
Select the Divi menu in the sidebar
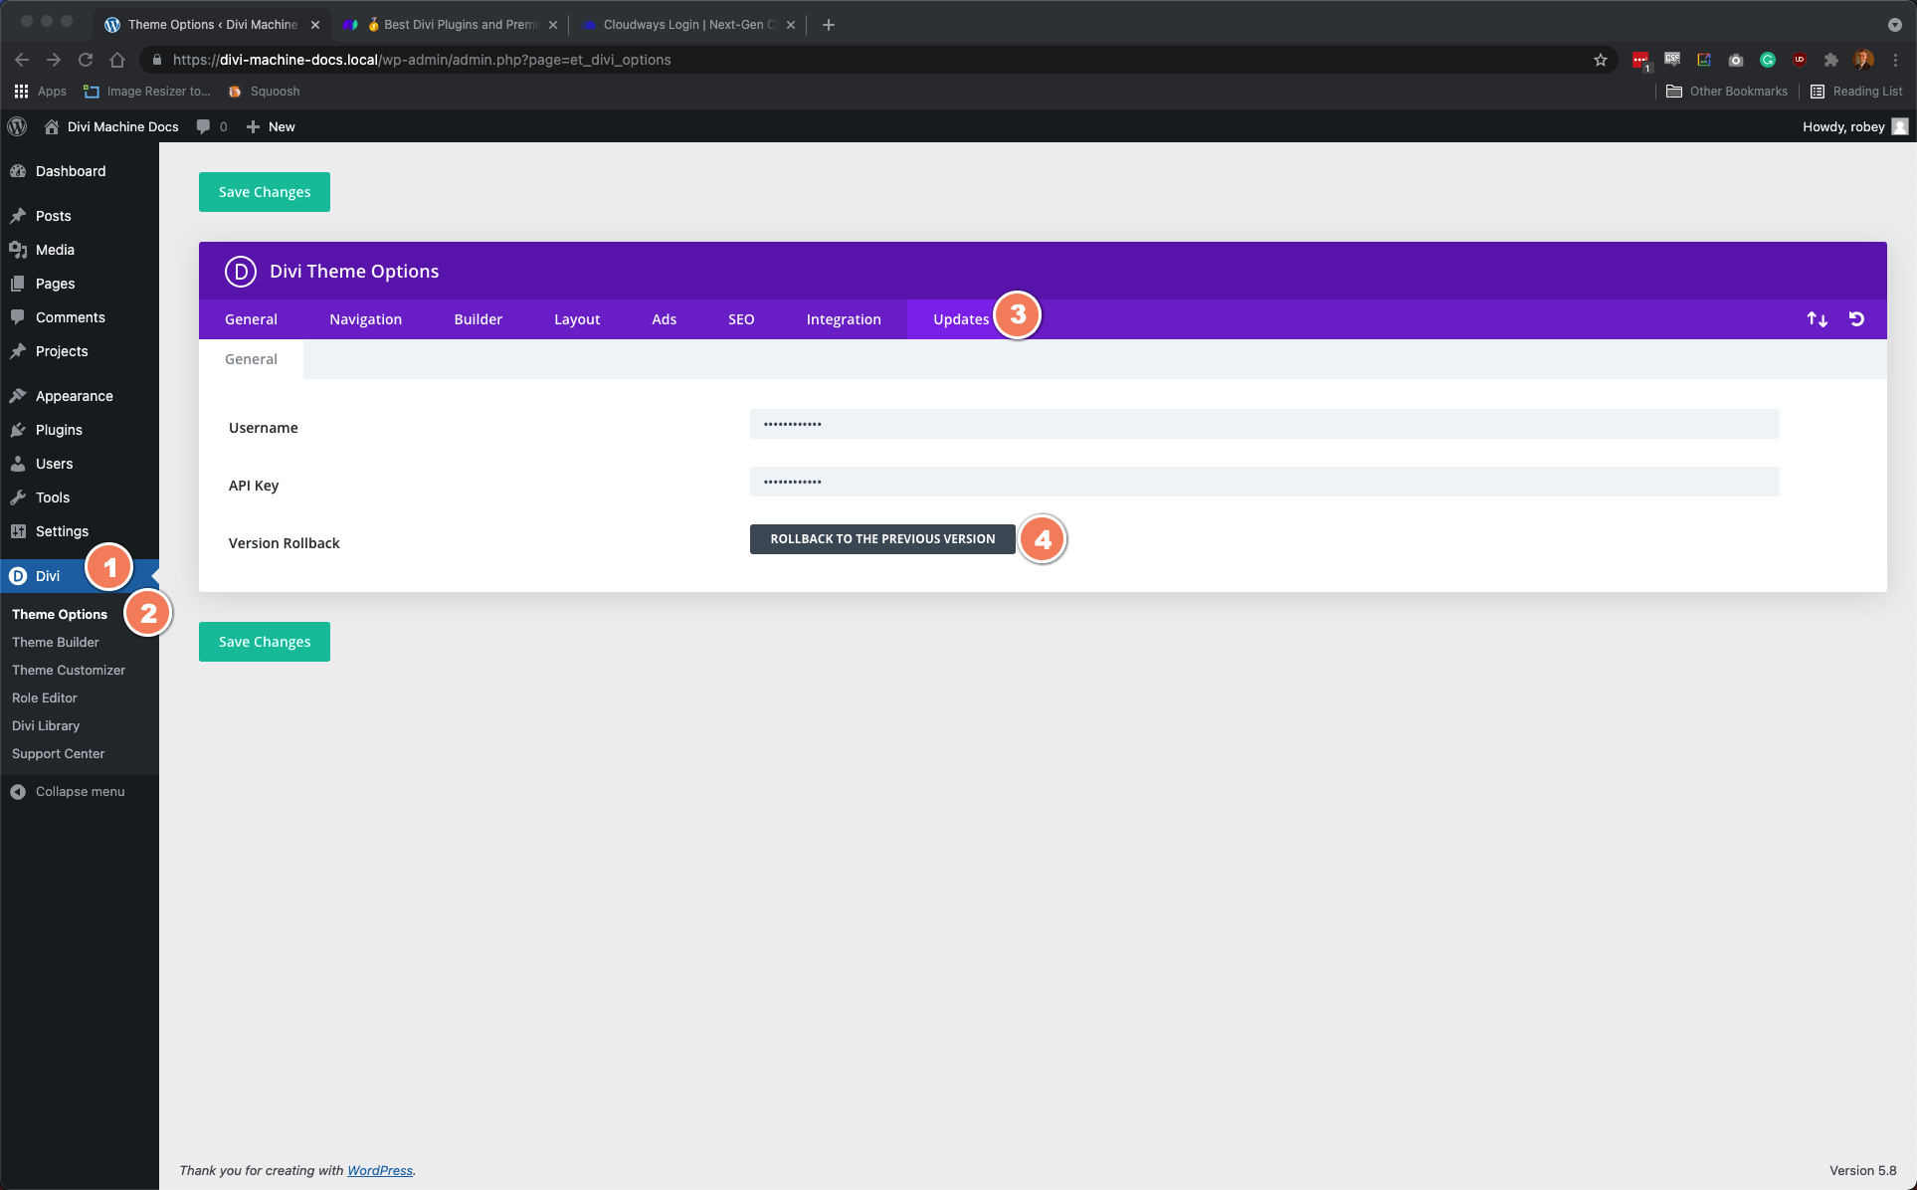48,576
